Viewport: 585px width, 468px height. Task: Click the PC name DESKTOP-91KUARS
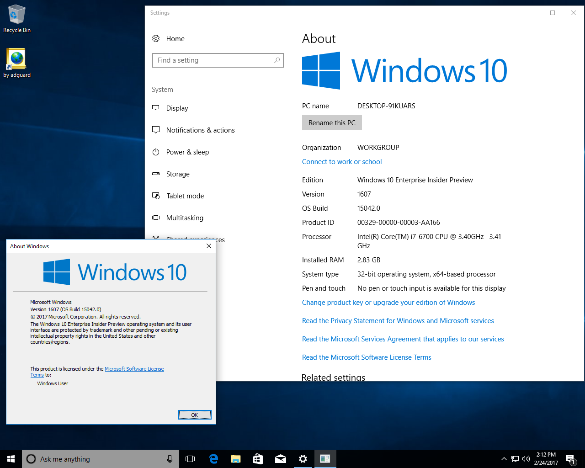[386, 106]
